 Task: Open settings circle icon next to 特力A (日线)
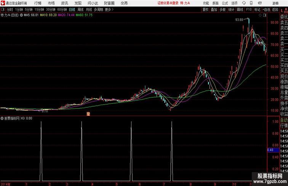(21, 15)
